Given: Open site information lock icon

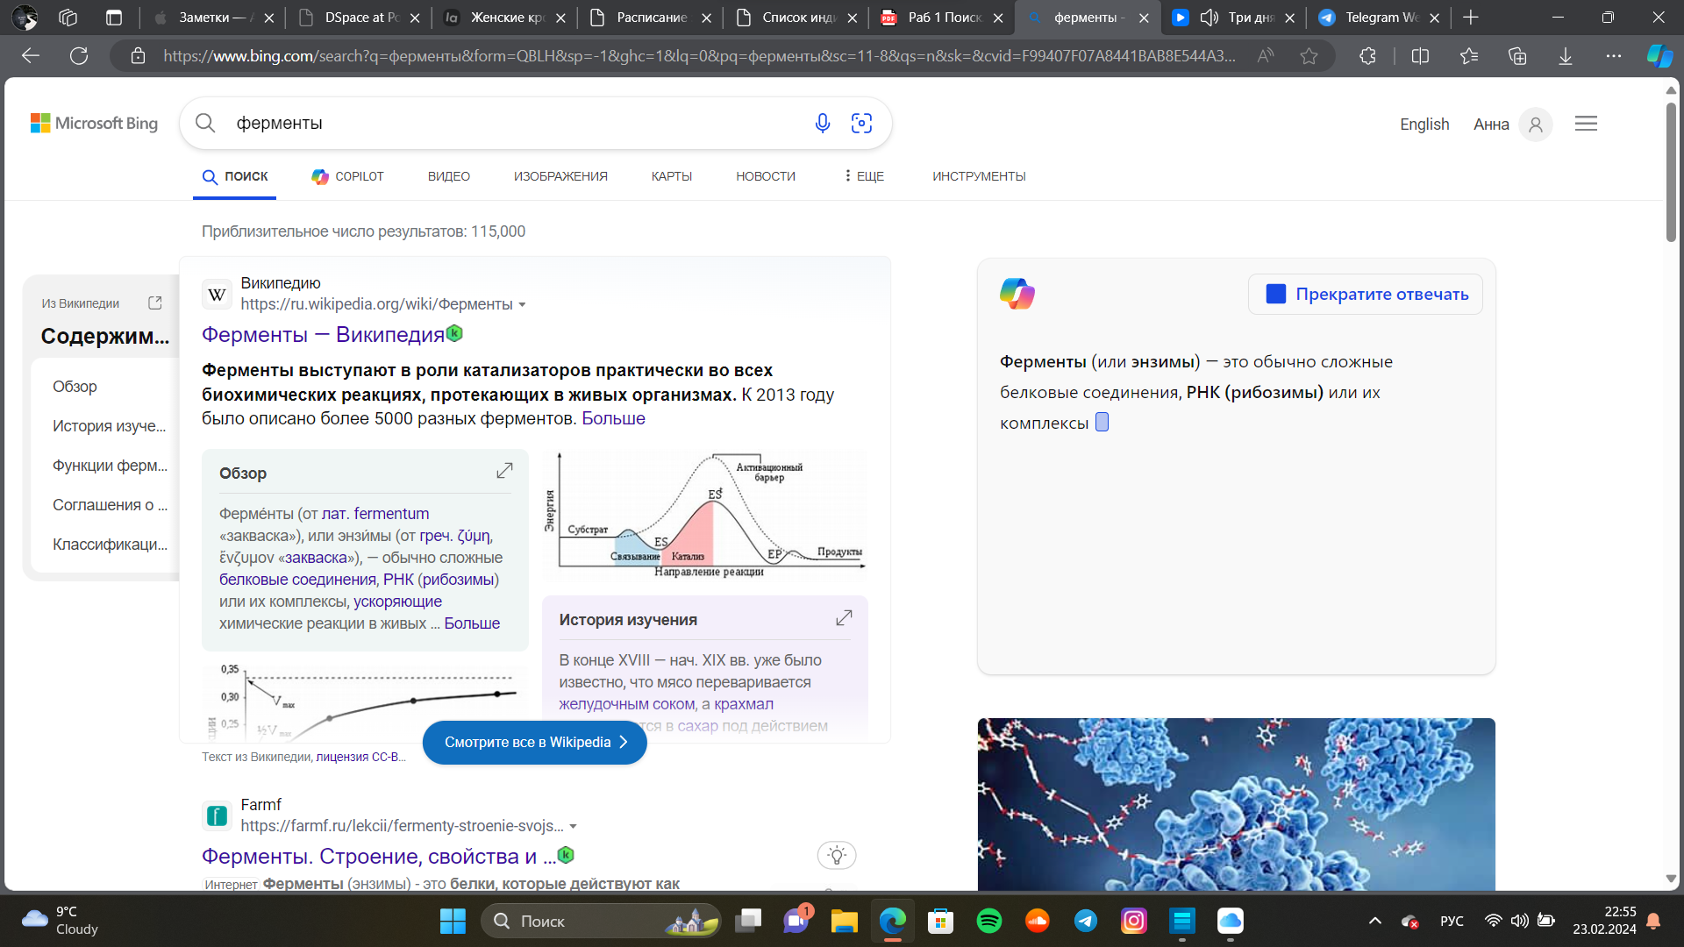Looking at the screenshot, I should (x=138, y=56).
